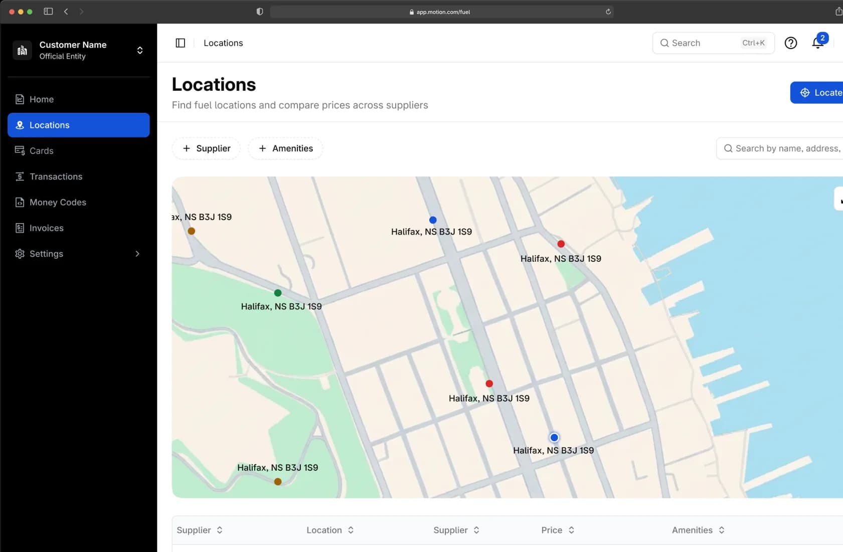Click the Transactions icon in sidebar
The width and height of the screenshot is (843, 552).
click(20, 176)
